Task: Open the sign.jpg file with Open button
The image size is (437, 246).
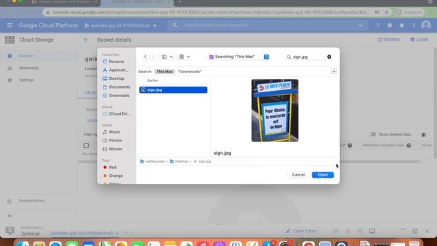Action: (x=323, y=175)
